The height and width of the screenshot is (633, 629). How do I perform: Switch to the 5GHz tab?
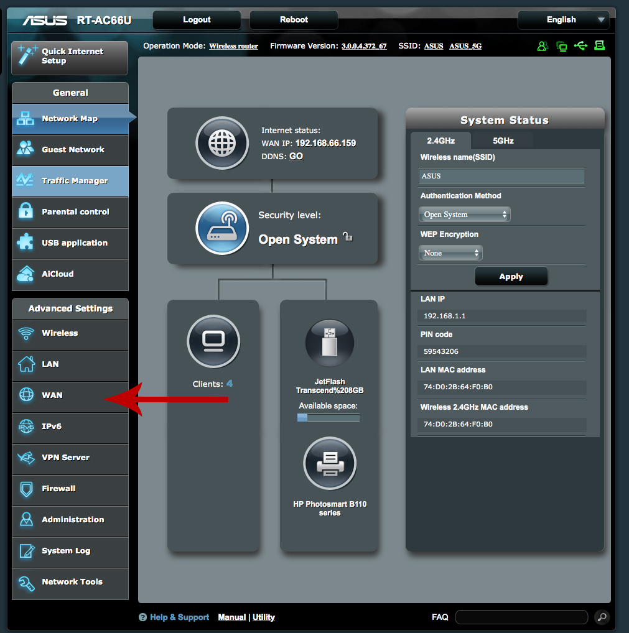click(x=501, y=141)
